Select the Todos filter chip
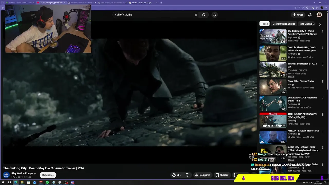 [x=264, y=24]
